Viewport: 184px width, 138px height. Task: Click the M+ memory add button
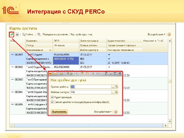click(98, 74)
